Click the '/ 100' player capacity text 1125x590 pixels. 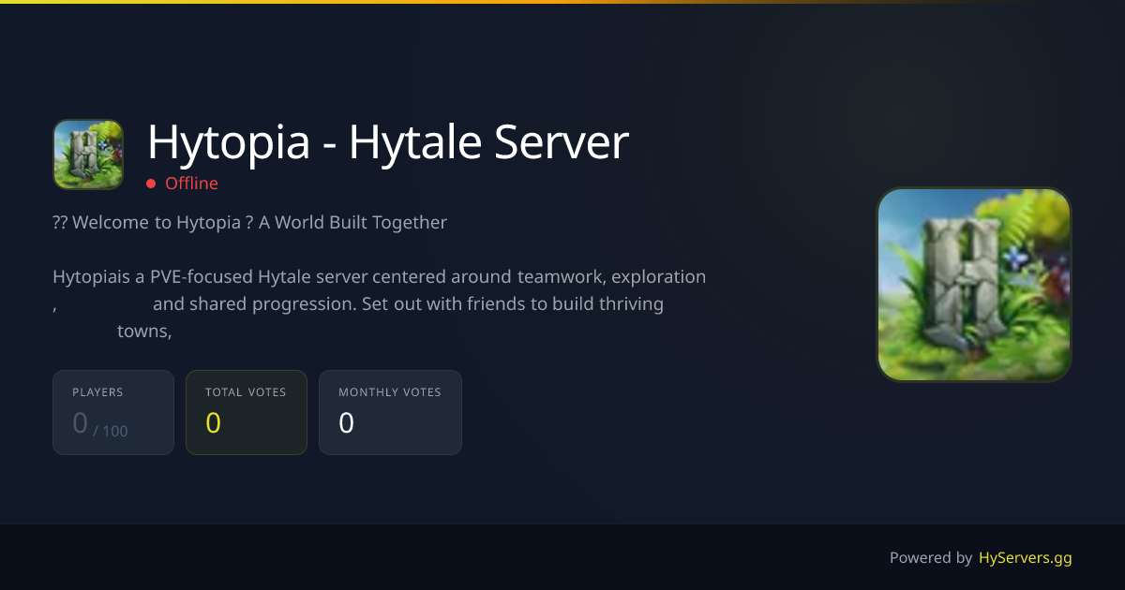coord(111,431)
